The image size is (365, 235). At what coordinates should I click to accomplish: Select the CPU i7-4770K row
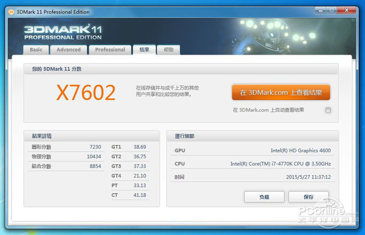point(252,163)
